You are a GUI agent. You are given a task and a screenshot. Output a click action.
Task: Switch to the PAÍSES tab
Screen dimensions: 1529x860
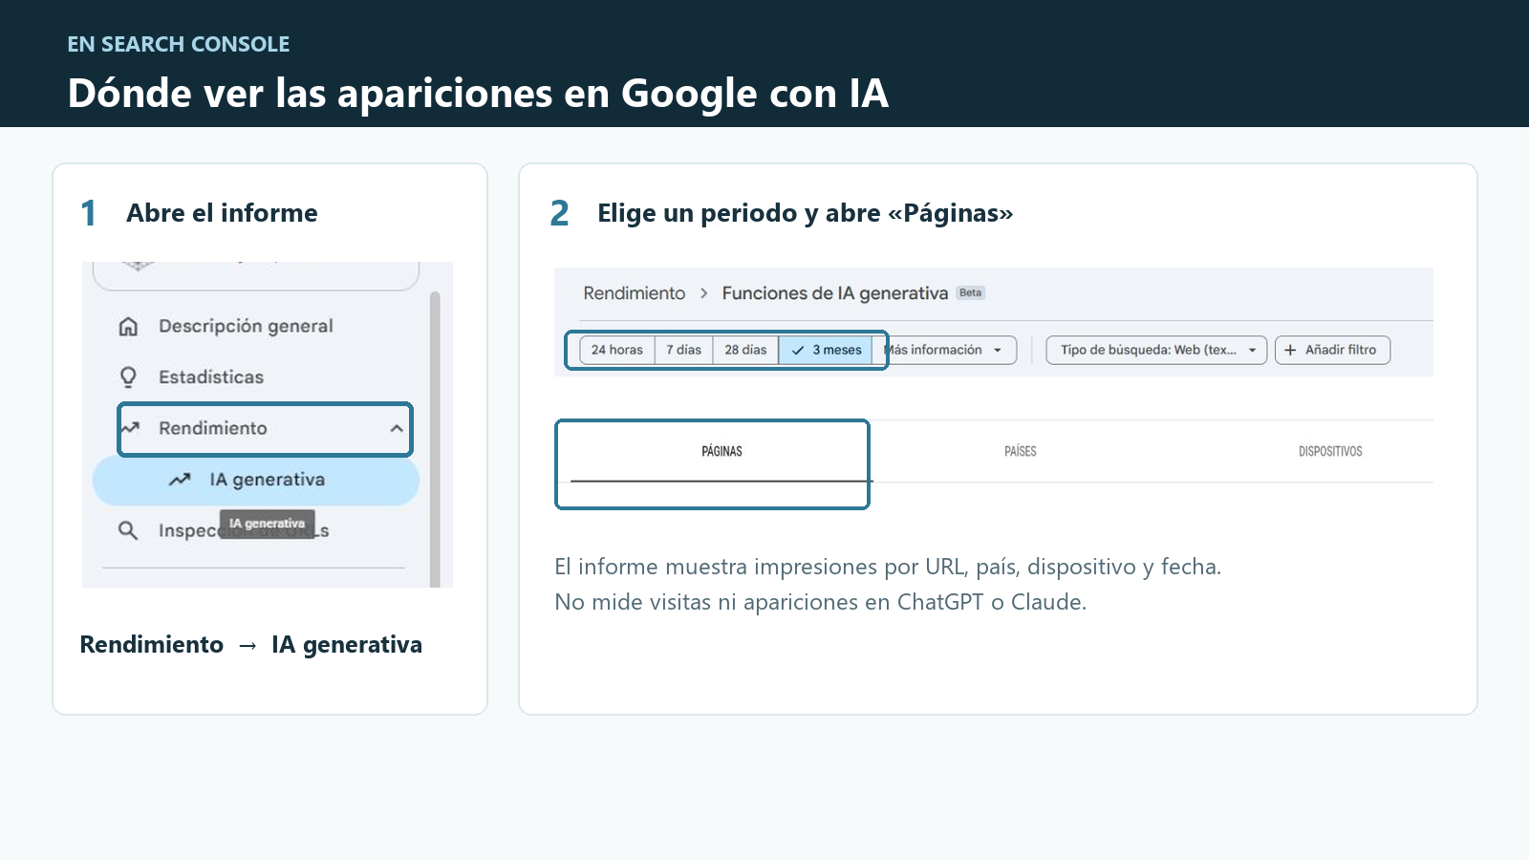1021,451
